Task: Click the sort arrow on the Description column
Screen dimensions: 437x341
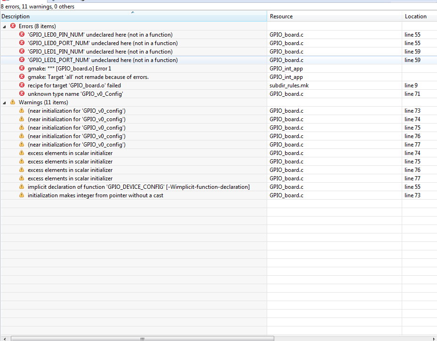Action: click(132, 13)
